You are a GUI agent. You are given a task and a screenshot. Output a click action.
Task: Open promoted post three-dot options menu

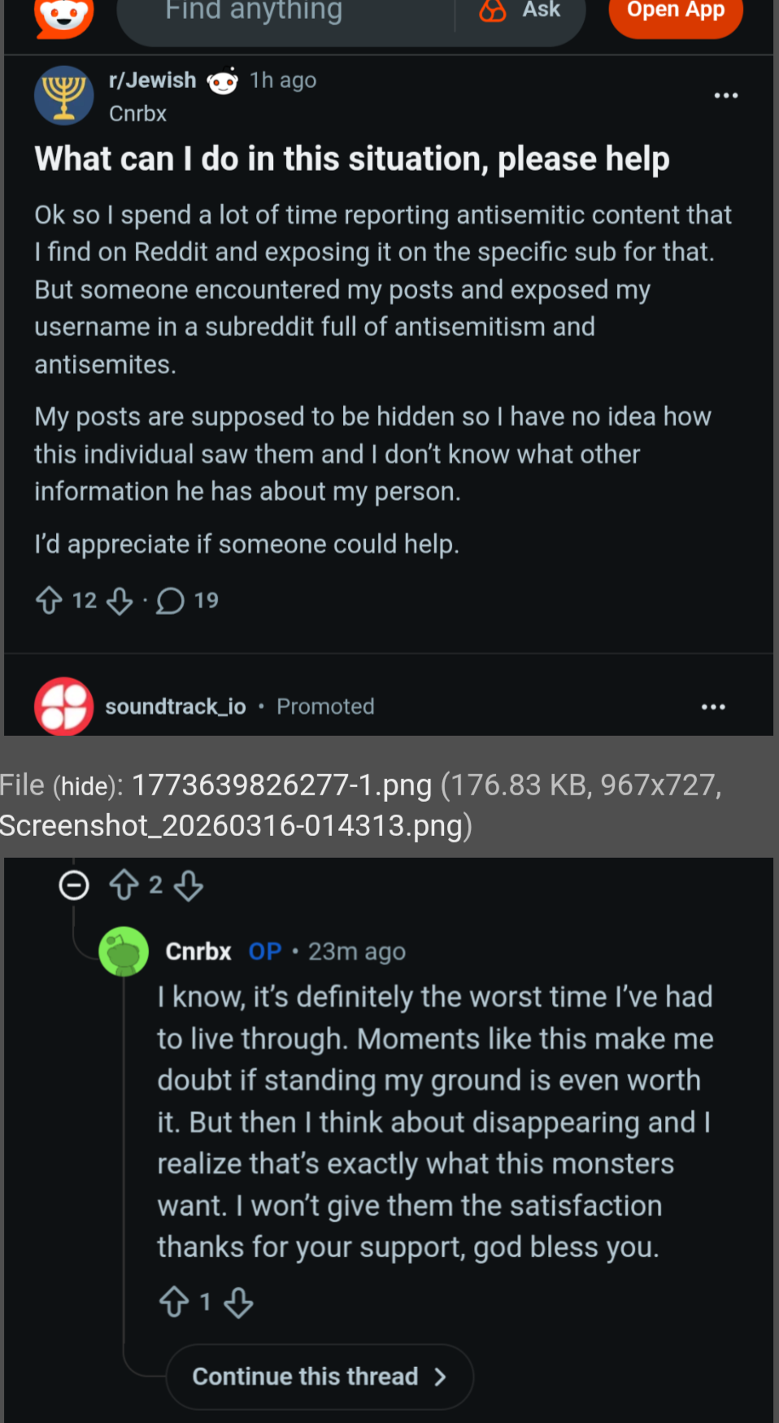point(713,707)
